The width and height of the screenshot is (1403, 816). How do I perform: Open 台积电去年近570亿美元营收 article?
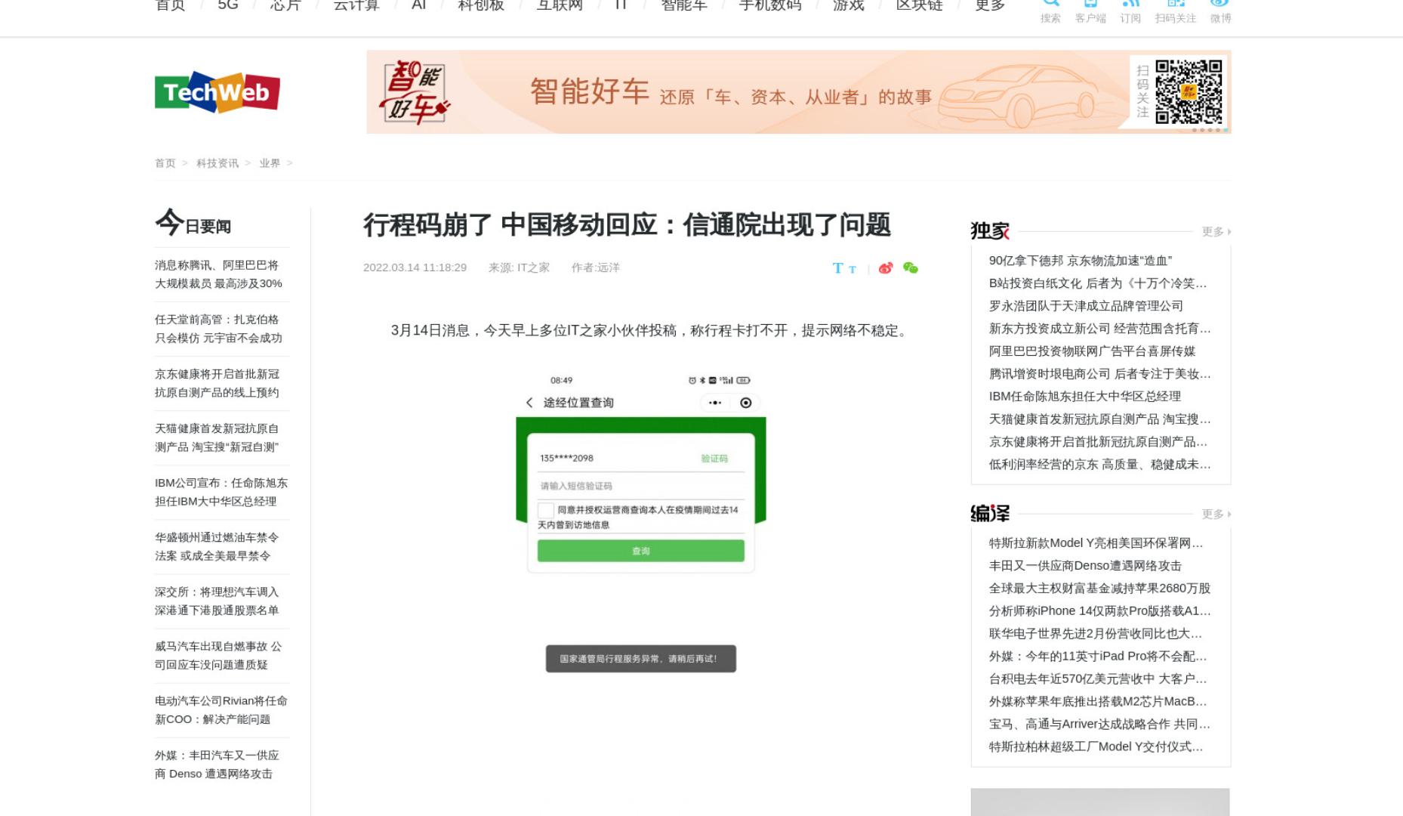1098,679
